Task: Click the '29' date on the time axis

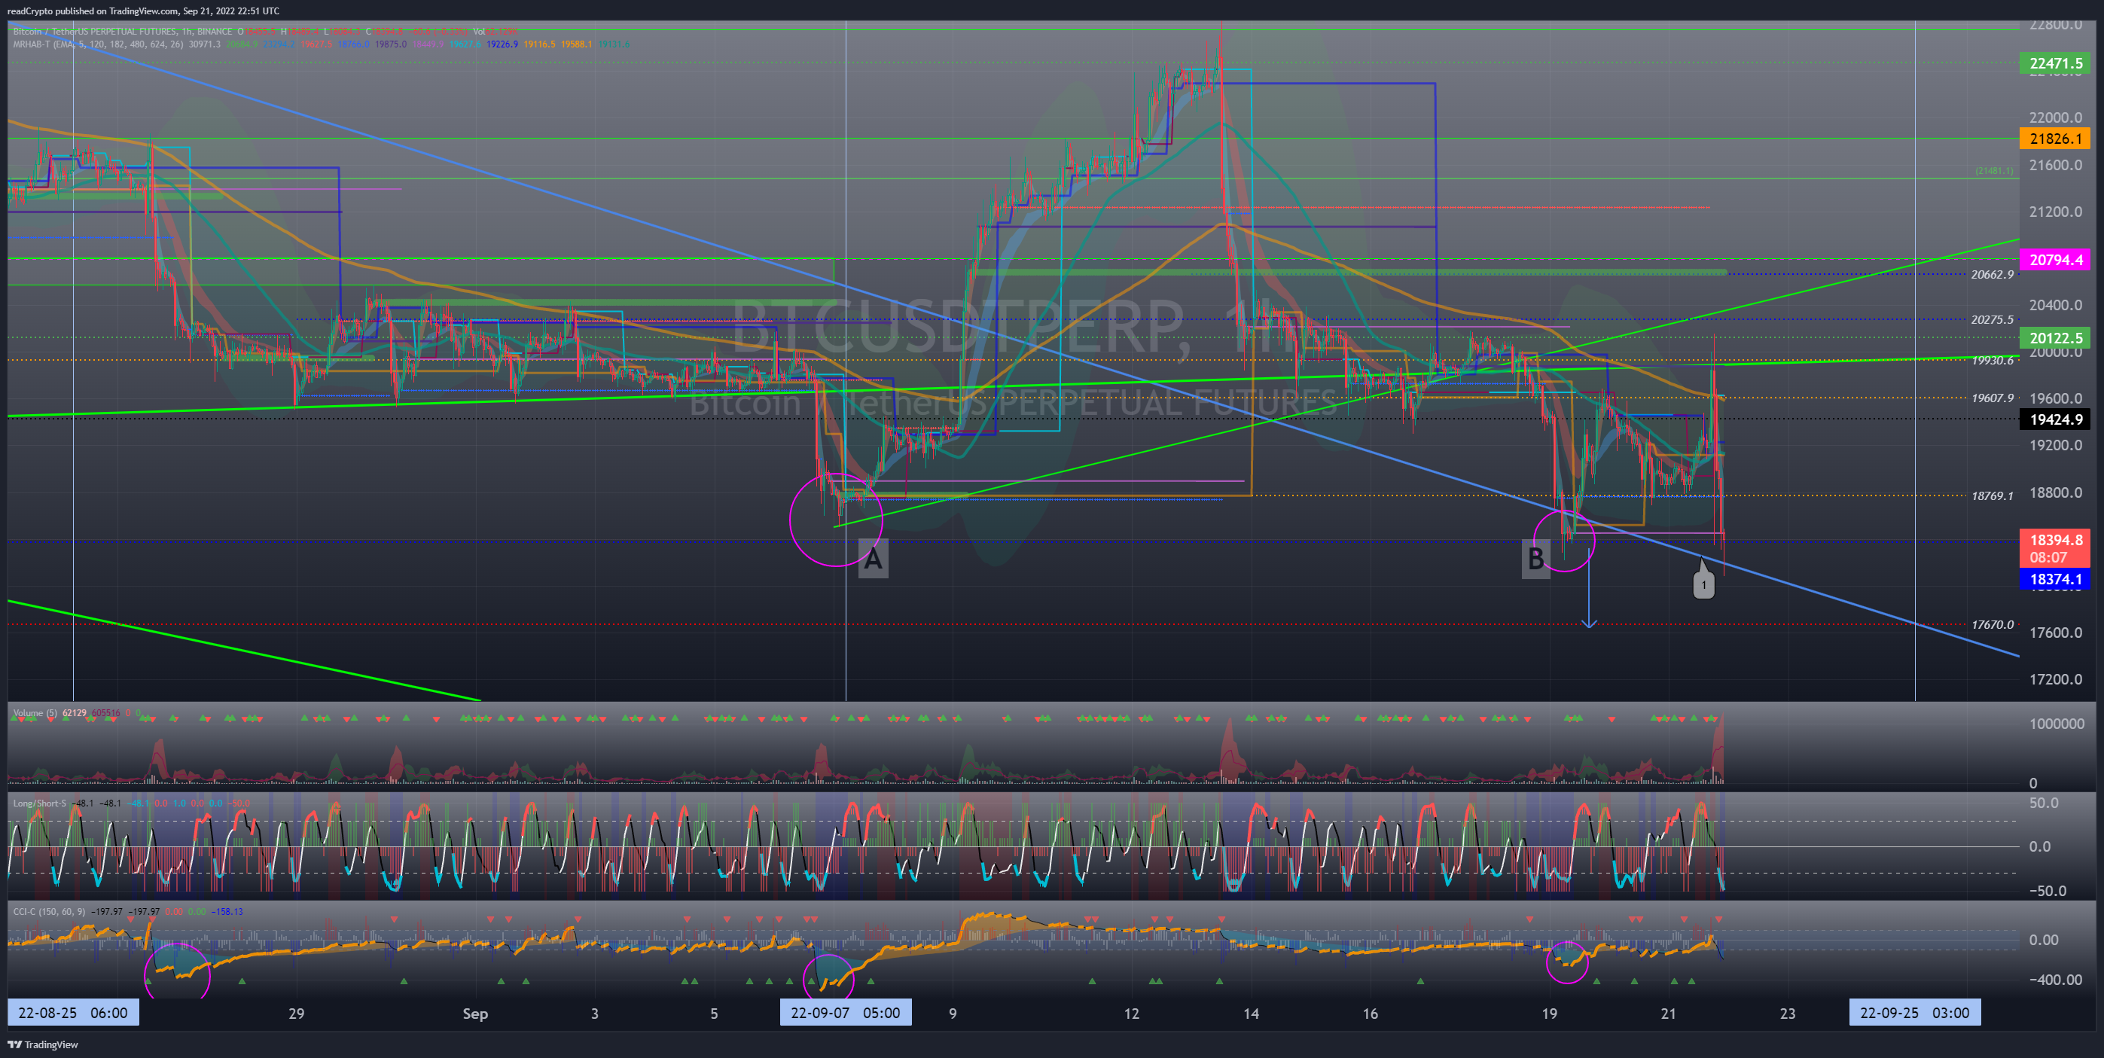Action: [x=297, y=1013]
